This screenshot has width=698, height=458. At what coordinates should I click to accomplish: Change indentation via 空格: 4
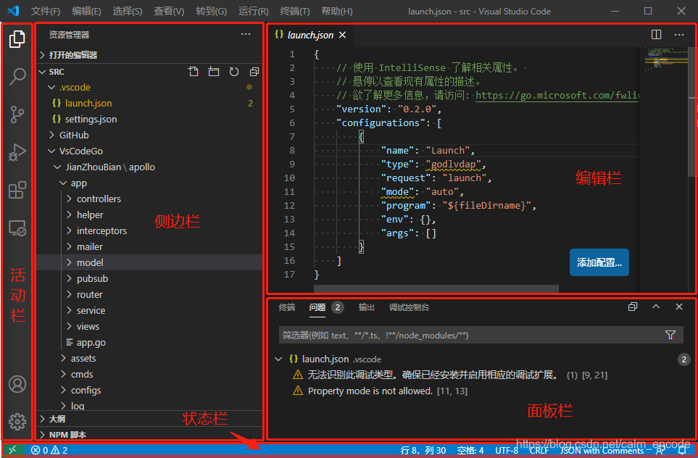(x=470, y=451)
